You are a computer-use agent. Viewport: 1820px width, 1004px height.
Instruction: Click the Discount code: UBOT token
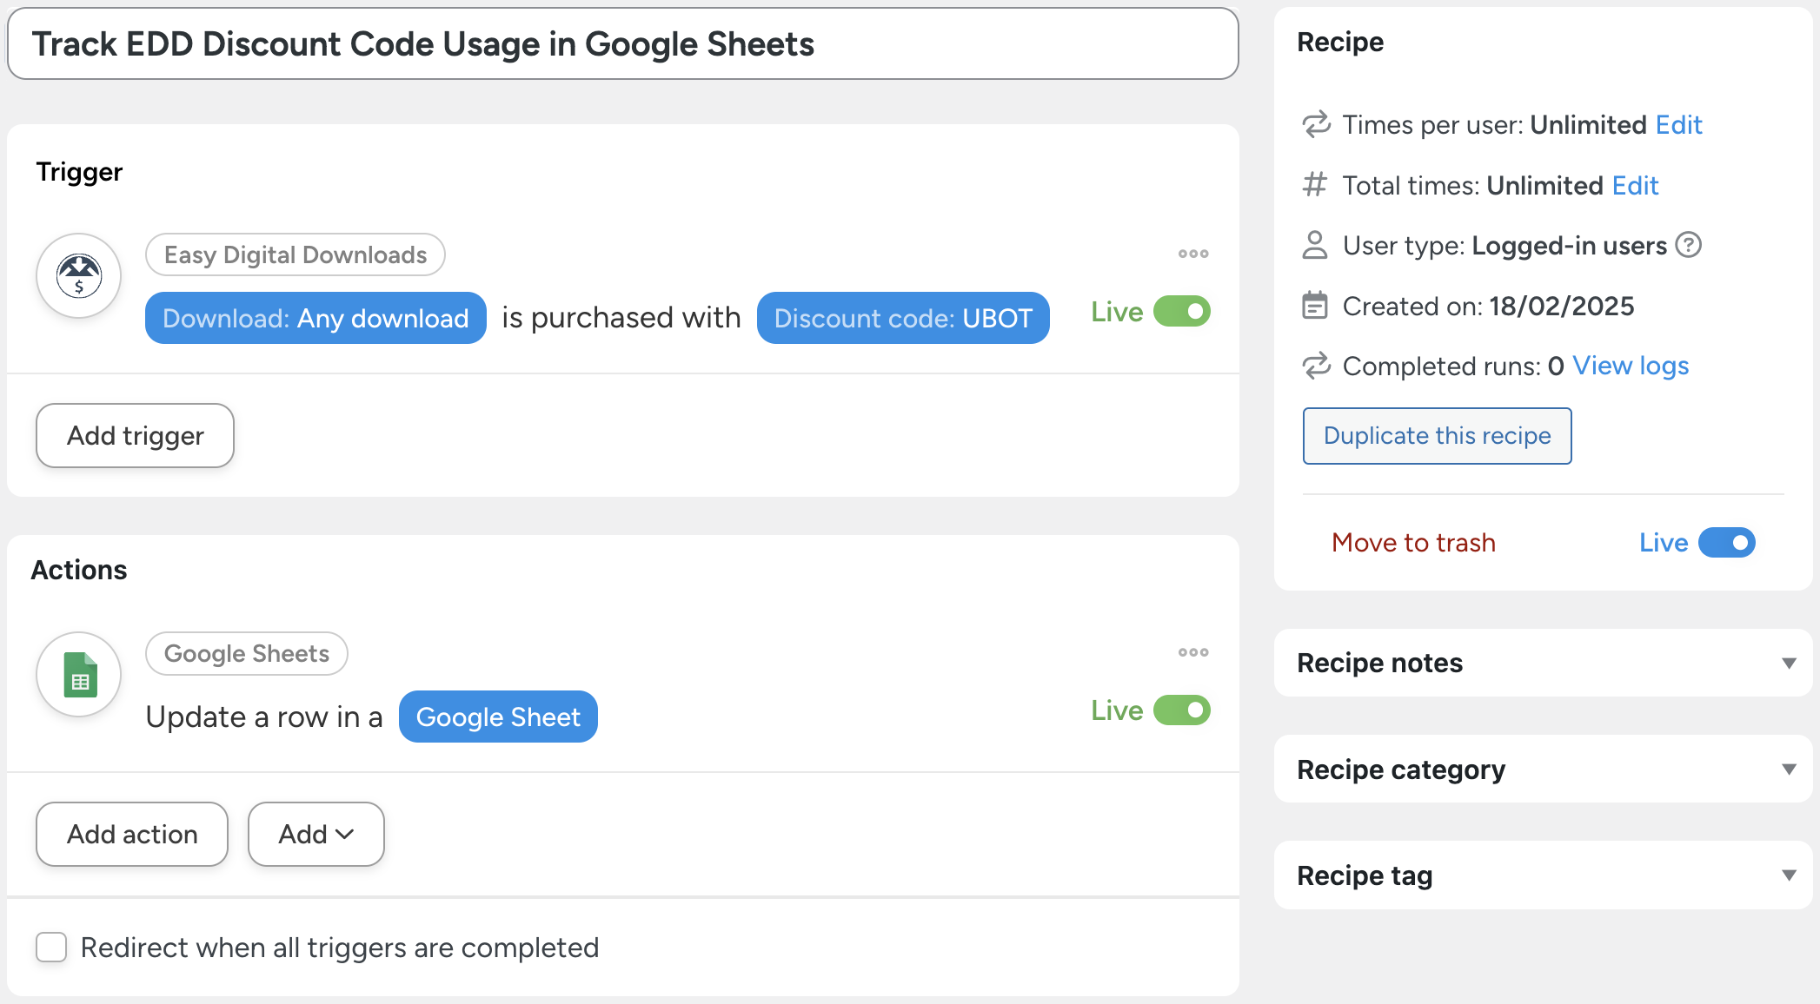tap(903, 318)
